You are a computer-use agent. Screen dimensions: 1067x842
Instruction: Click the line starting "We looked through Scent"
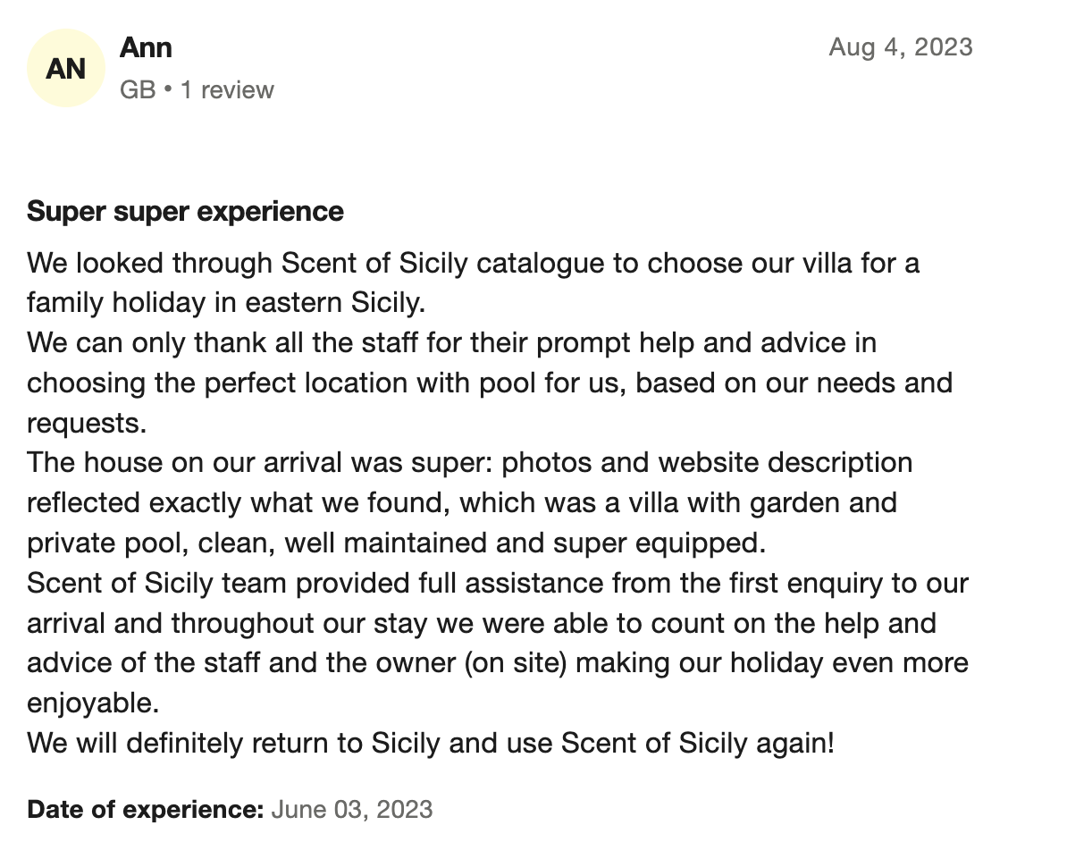[473, 264]
